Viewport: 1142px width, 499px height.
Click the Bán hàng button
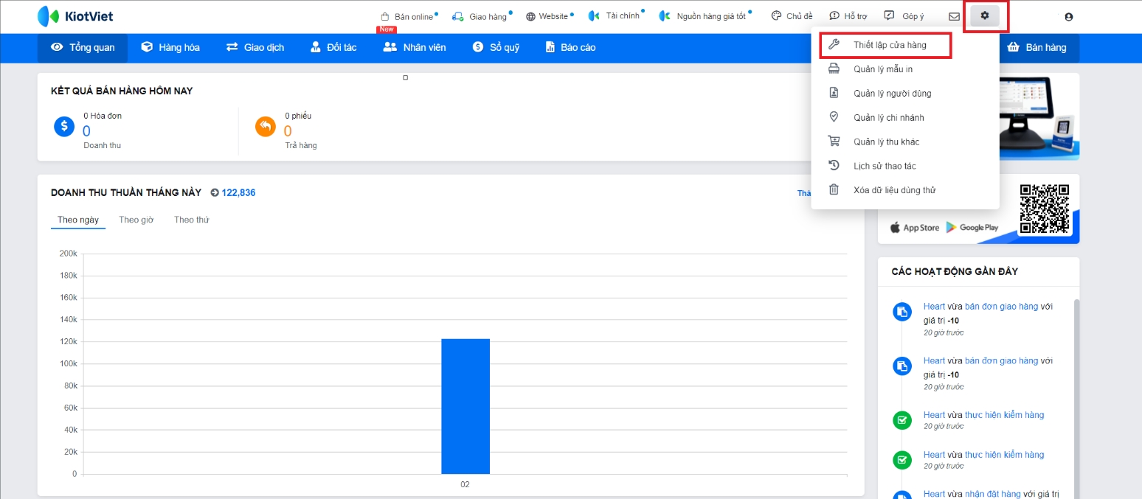click(1037, 47)
